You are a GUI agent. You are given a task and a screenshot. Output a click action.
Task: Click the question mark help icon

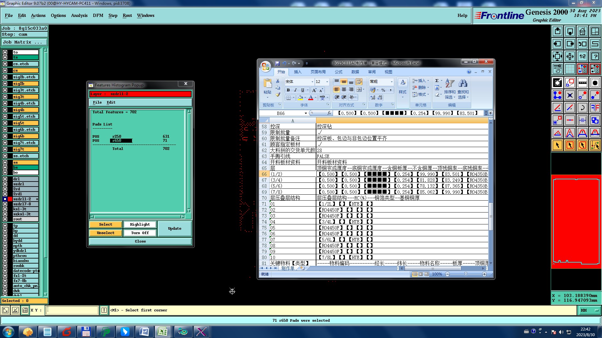595,56
